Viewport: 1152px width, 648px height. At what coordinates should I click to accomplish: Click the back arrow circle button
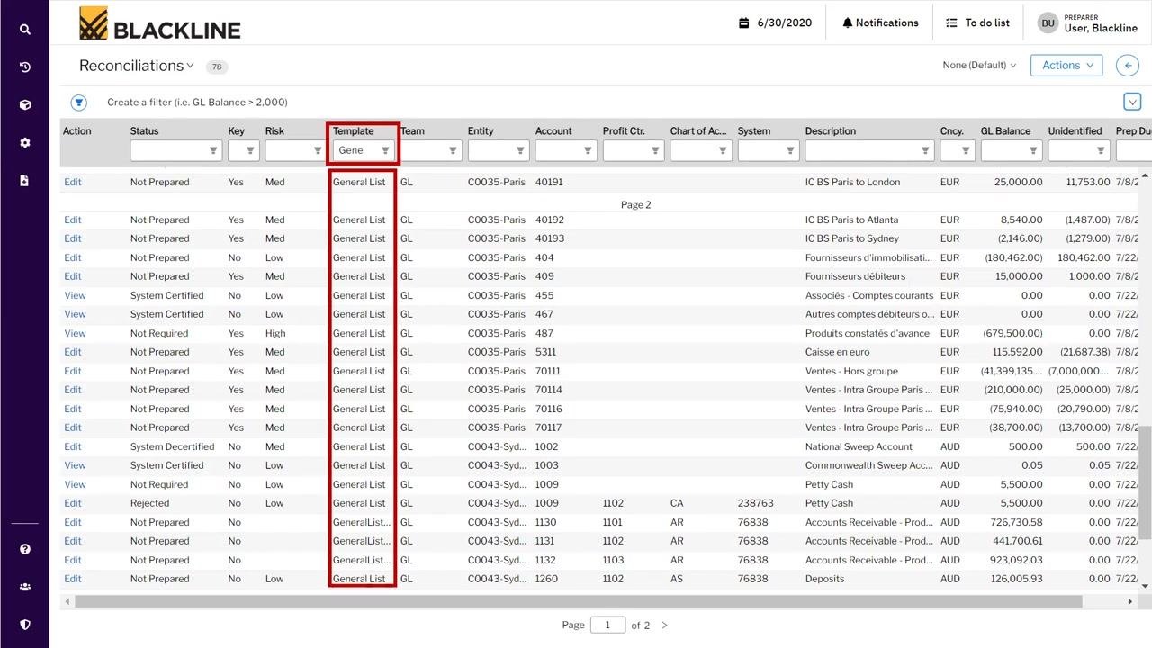1128,65
